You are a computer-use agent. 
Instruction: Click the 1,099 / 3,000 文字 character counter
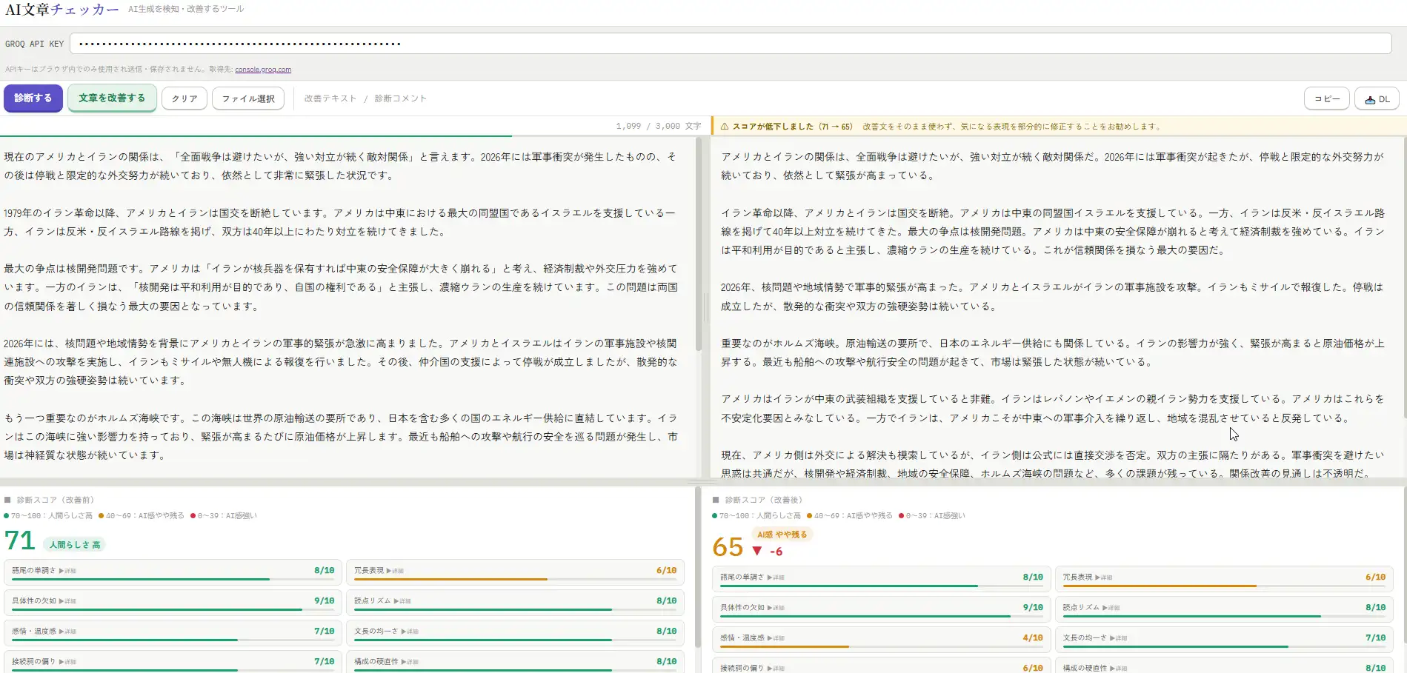tap(658, 127)
